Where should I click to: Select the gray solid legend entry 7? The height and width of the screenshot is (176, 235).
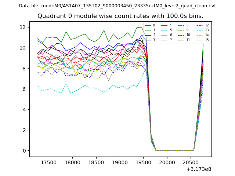click(166, 40)
